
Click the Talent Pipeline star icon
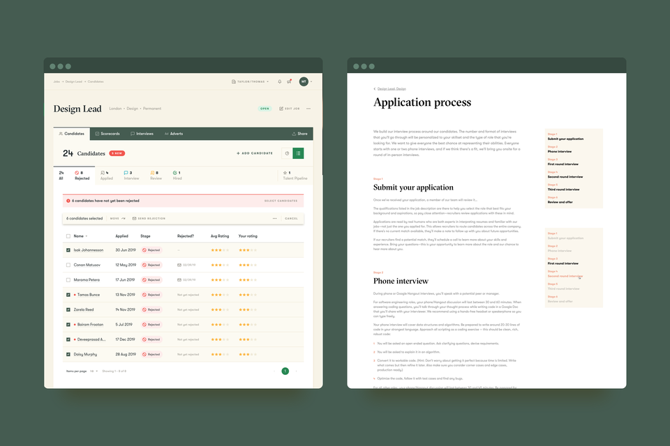(x=285, y=173)
